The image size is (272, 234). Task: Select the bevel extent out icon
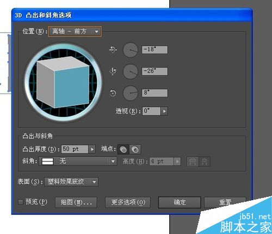pyautogui.click(x=193, y=161)
